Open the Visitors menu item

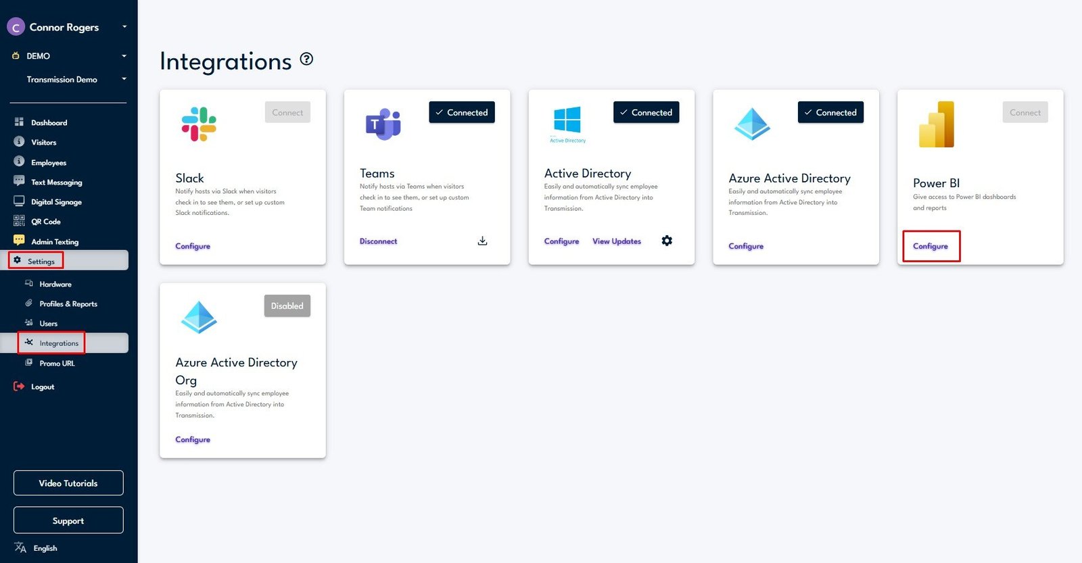(x=44, y=142)
